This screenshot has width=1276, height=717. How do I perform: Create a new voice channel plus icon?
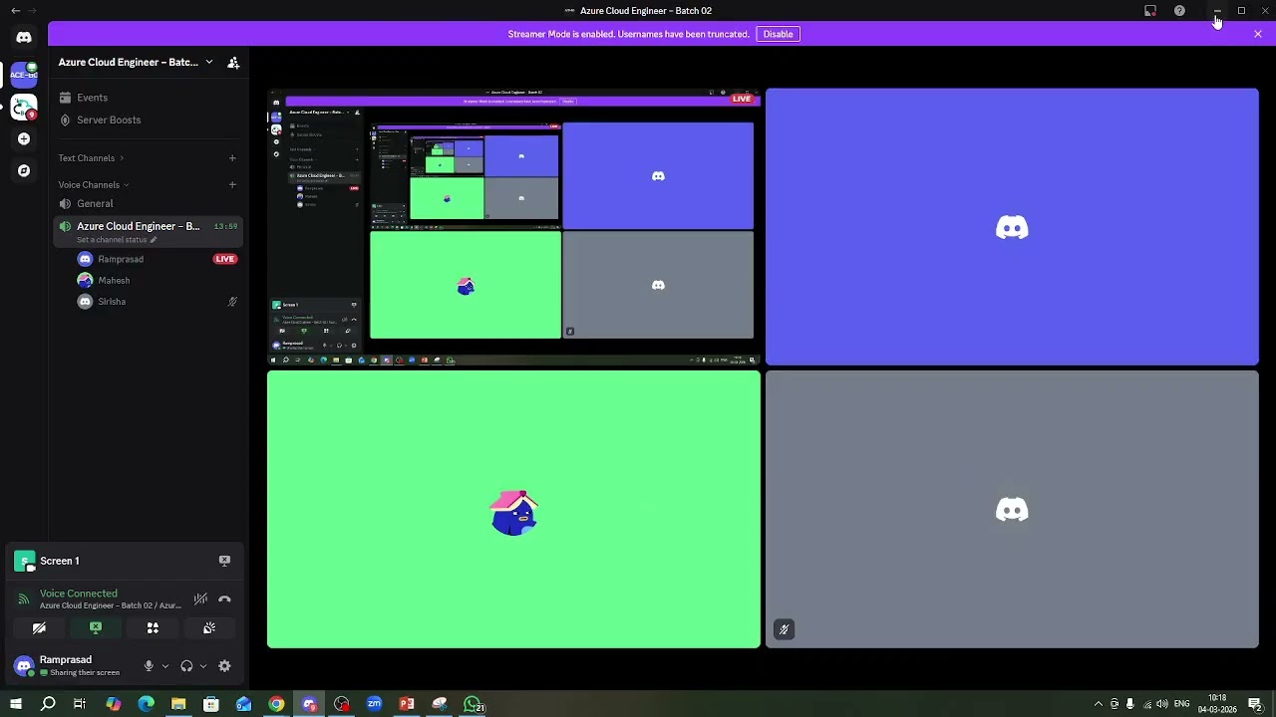(x=232, y=184)
